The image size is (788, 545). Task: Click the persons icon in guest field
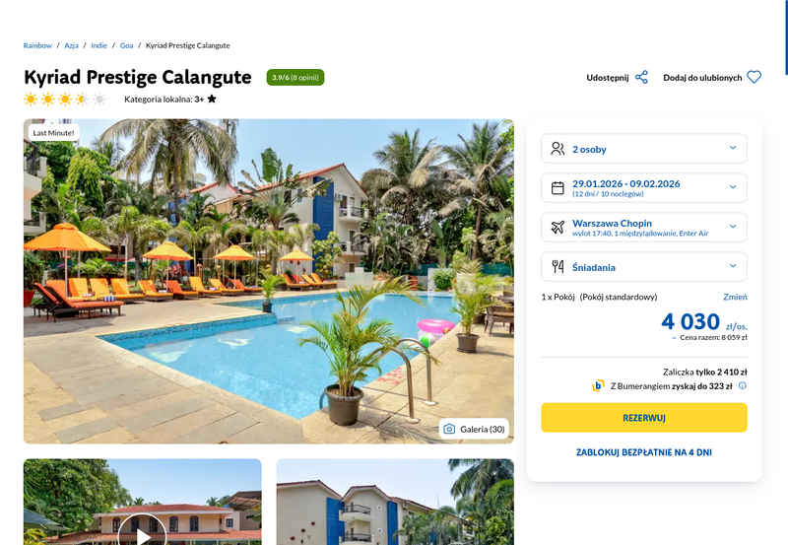(x=558, y=149)
